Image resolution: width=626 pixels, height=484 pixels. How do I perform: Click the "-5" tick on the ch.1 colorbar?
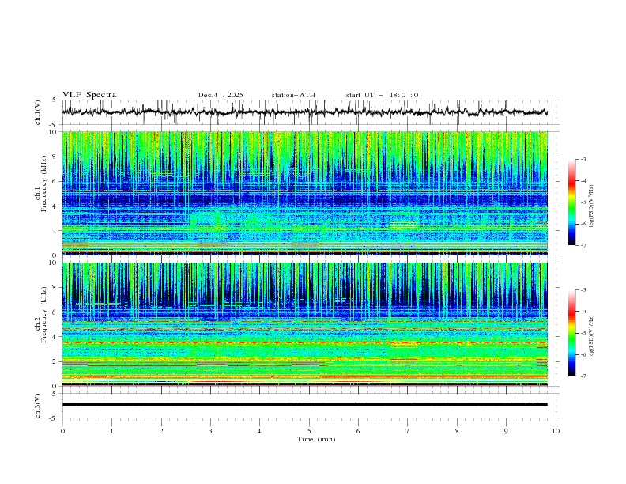(x=583, y=202)
